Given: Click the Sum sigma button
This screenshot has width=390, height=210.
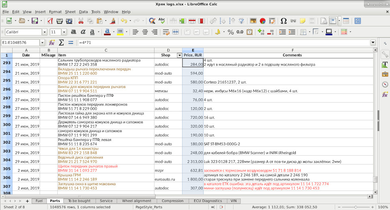Looking at the screenshot, I should coord(61,43).
